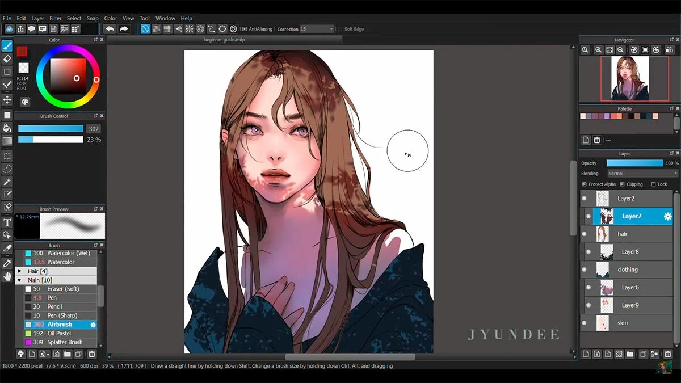The image size is (681, 383).
Task: Add a new layer with the Layer panel page icon
Action: pos(586,354)
